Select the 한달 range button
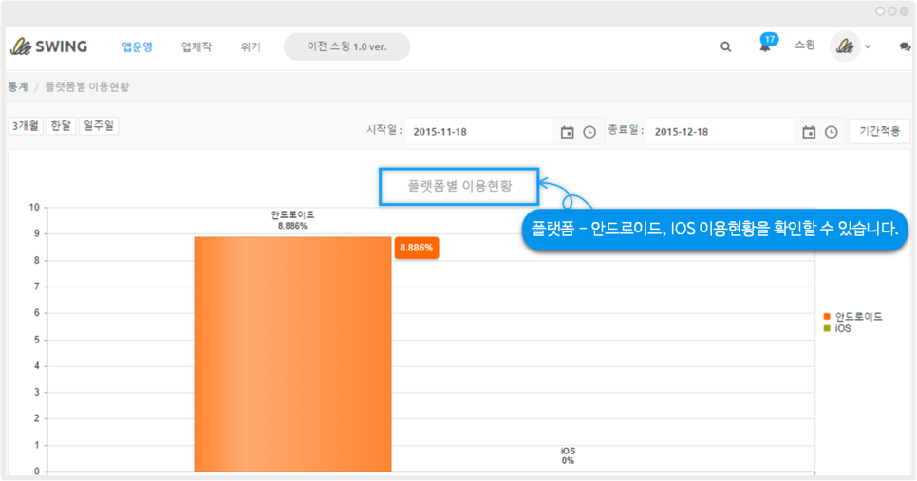Image resolution: width=917 pixels, height=481 pixels. point(61,125)
